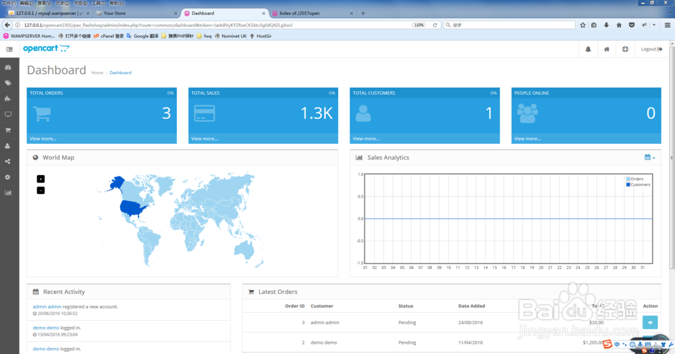The width and height of the screenshot is (675, 354).
Task: Switch to the Your Store tab
Action: coord(136,14)
